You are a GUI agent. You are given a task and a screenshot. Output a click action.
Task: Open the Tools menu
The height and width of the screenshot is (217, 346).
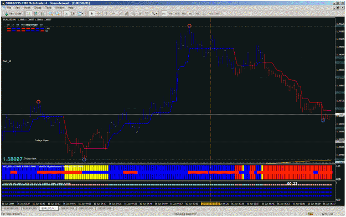(48, 8)
